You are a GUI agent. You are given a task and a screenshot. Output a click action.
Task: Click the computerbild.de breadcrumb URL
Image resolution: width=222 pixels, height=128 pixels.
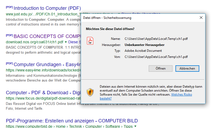(69, 126)
